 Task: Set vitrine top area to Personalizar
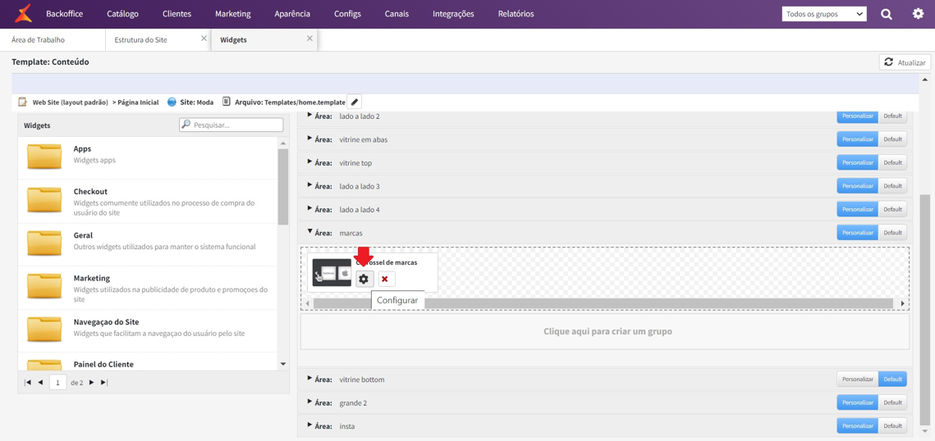pos(858,162)
